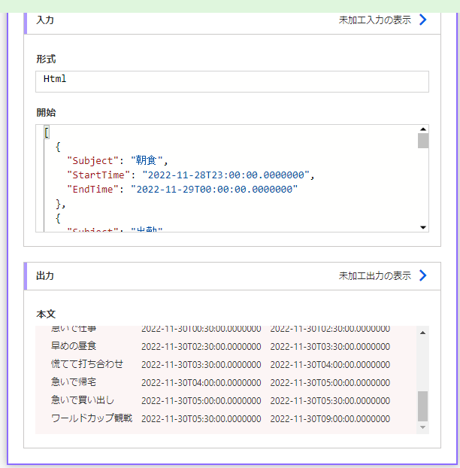Click the "朝食" value in JSON
Image resolution: width=460 pixels, height=468 pixels.
pos(147,160)
